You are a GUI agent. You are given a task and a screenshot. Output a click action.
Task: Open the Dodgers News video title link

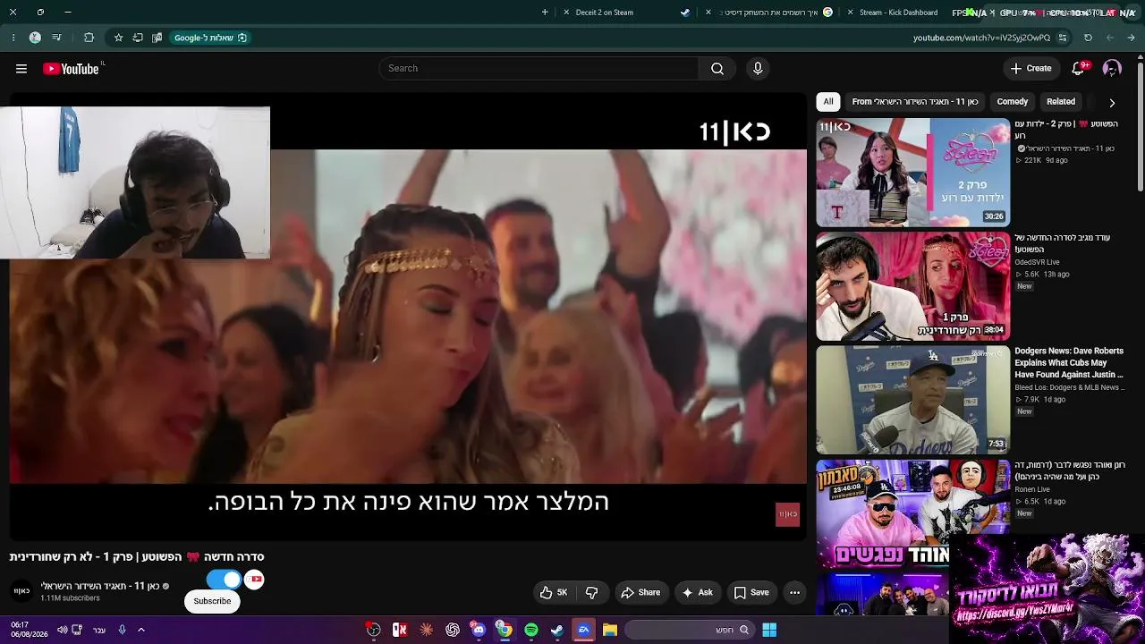coord(1069,362)
